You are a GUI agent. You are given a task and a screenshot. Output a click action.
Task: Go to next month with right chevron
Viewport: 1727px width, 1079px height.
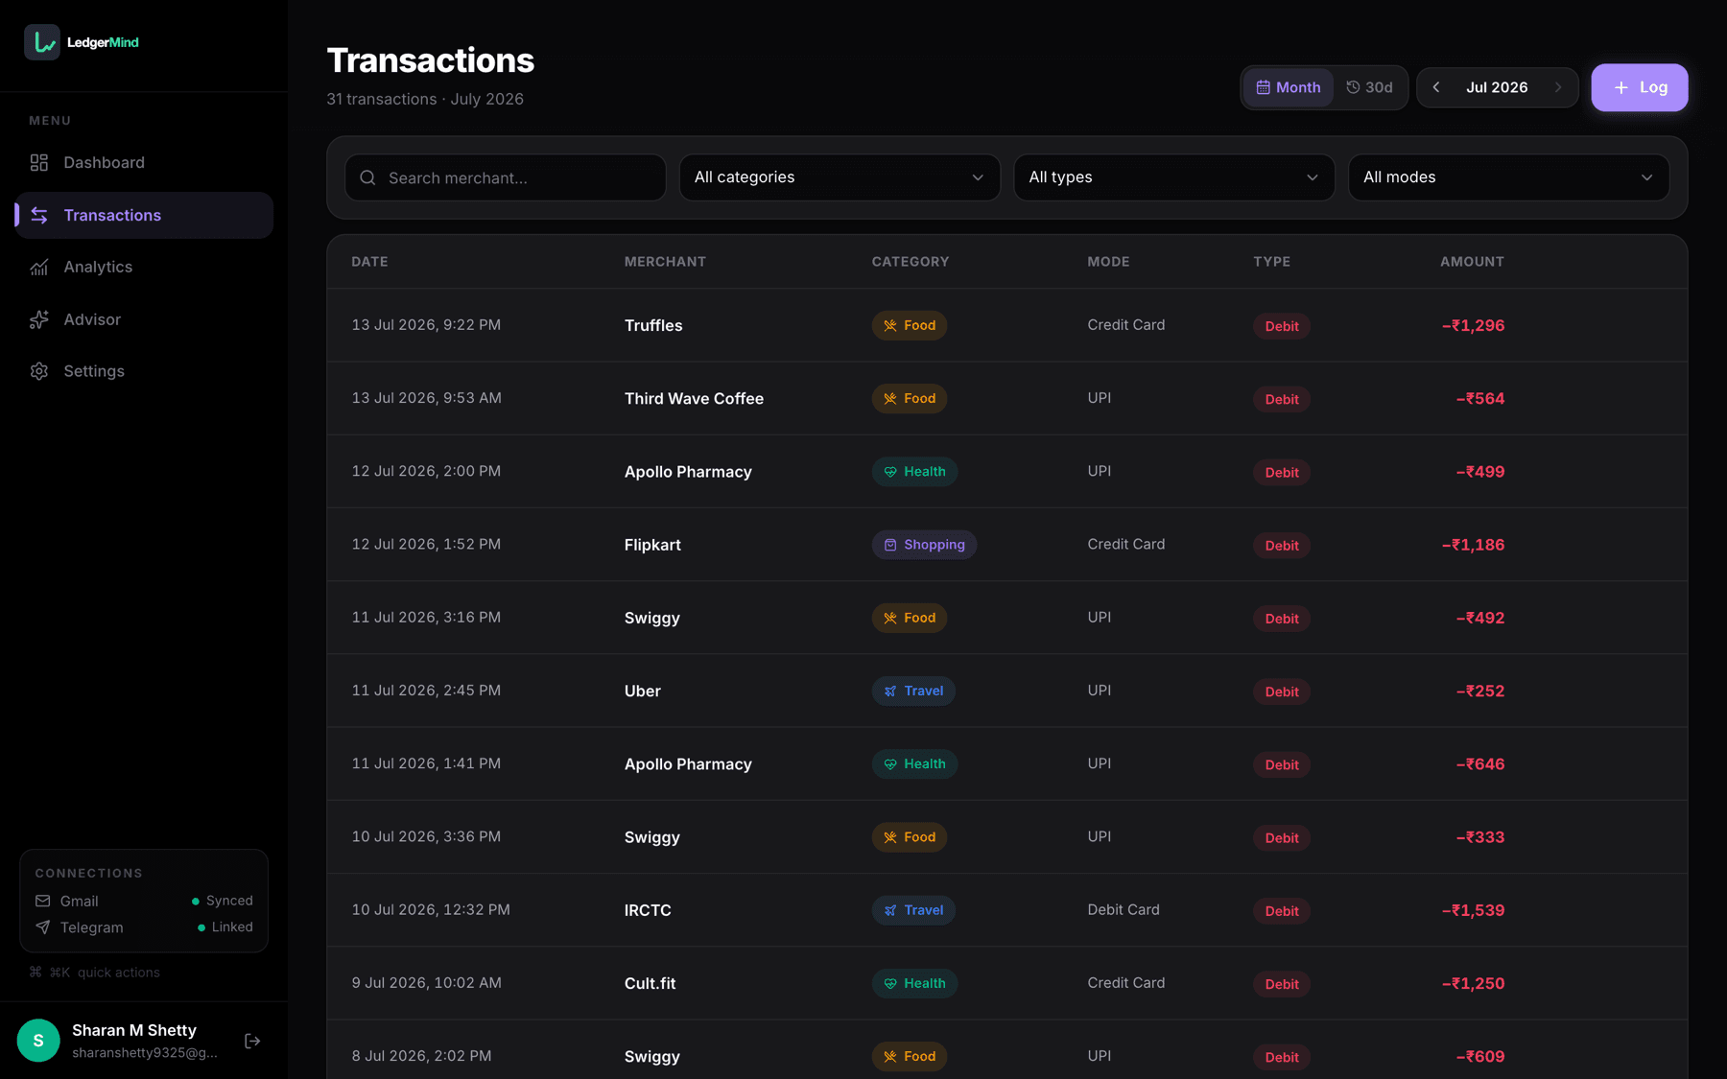pyautogui.click(x=1558, y=87)
